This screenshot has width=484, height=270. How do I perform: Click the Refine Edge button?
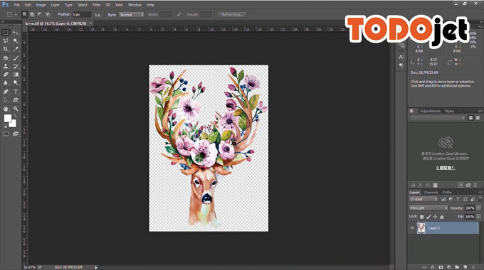pos(233,14)
